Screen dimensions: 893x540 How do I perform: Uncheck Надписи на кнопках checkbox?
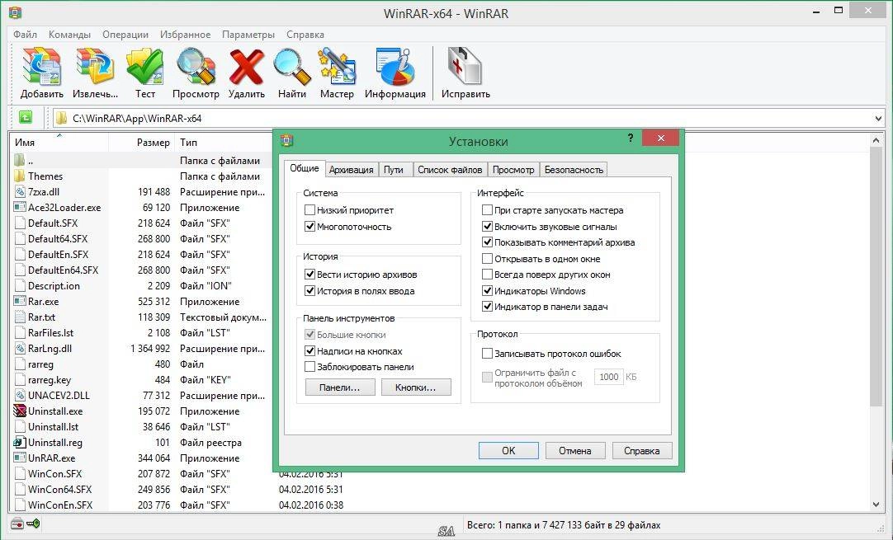[x=309, y=351]
